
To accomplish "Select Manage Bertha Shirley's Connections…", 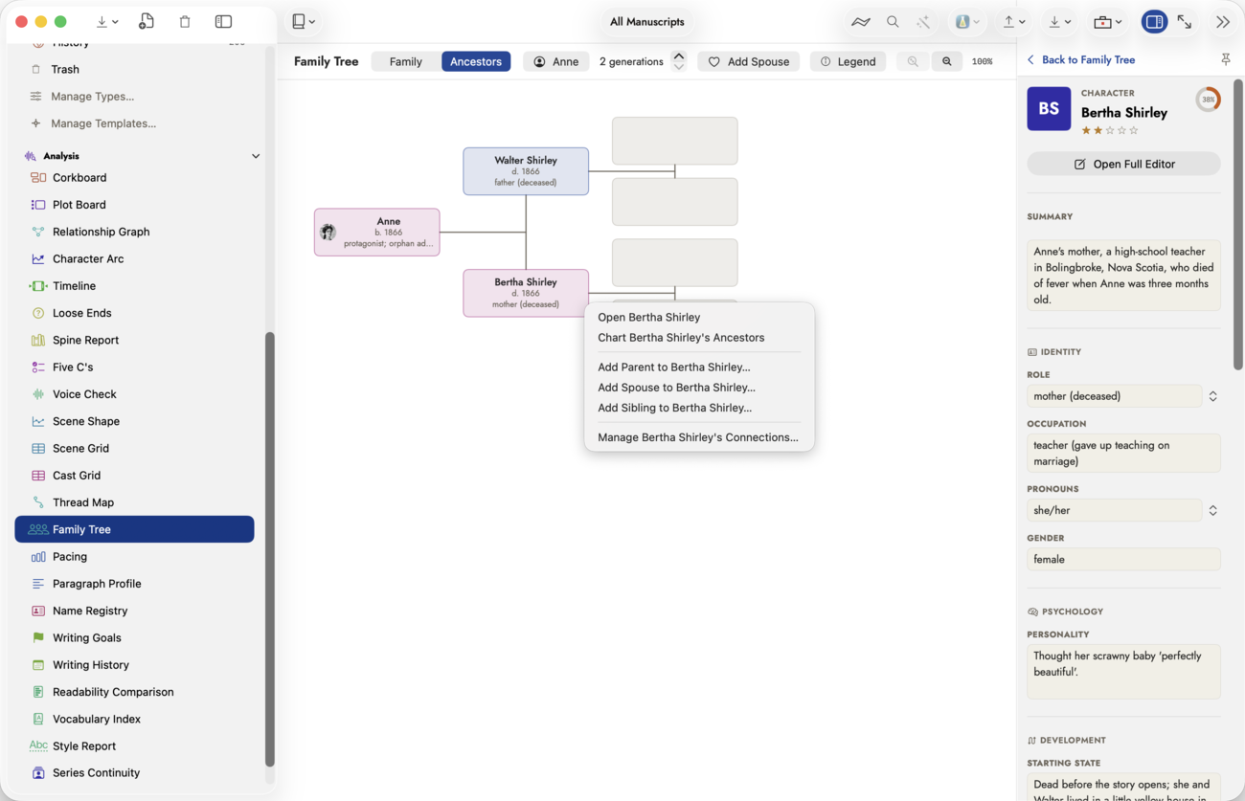I will pos(699,437).
